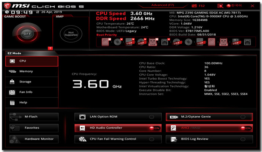Turn off HD Audio Controller
Image resolution: width=262 pixels, height=152 pixels.
pyautogui.click(x=118, y=128)
